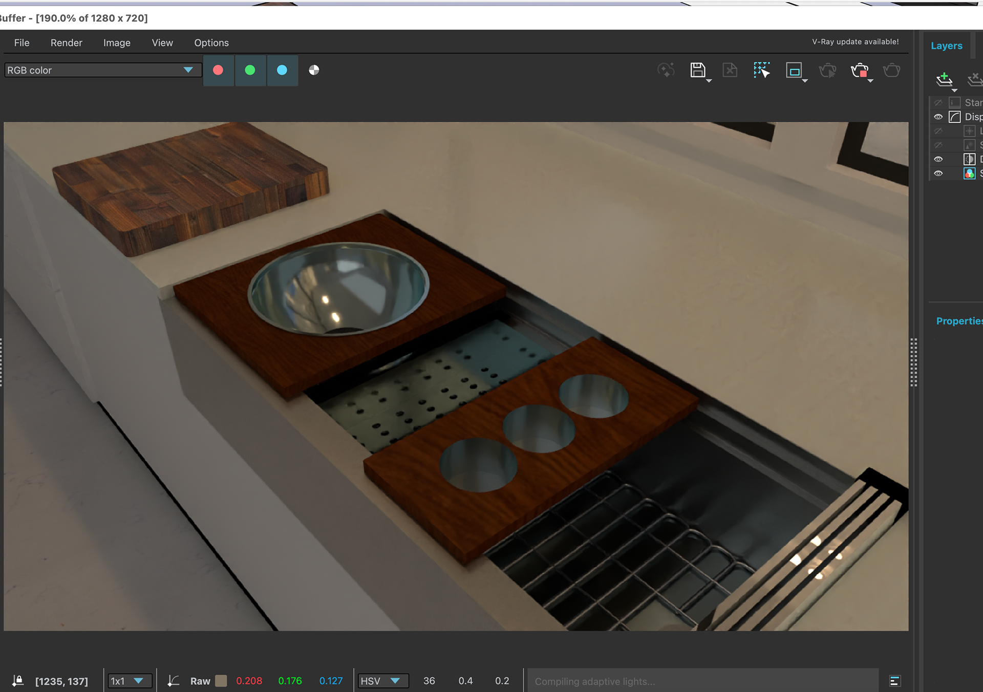Image resolution: width=983 pixels, height=692 pixels.
Task: Toggle the blue channel button
Action: pos(282,70)
